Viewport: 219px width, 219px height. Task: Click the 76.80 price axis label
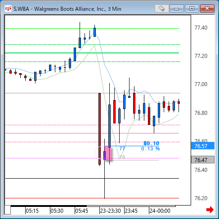tap(201, 113)
